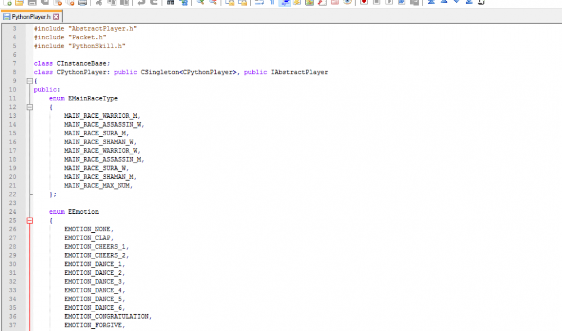
Task: Save all open files from toolbar
Action: [45, 2]
